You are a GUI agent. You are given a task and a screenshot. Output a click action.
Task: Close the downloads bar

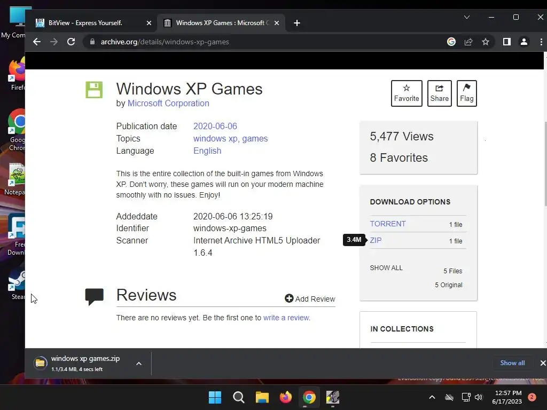[x=543, y=363]
